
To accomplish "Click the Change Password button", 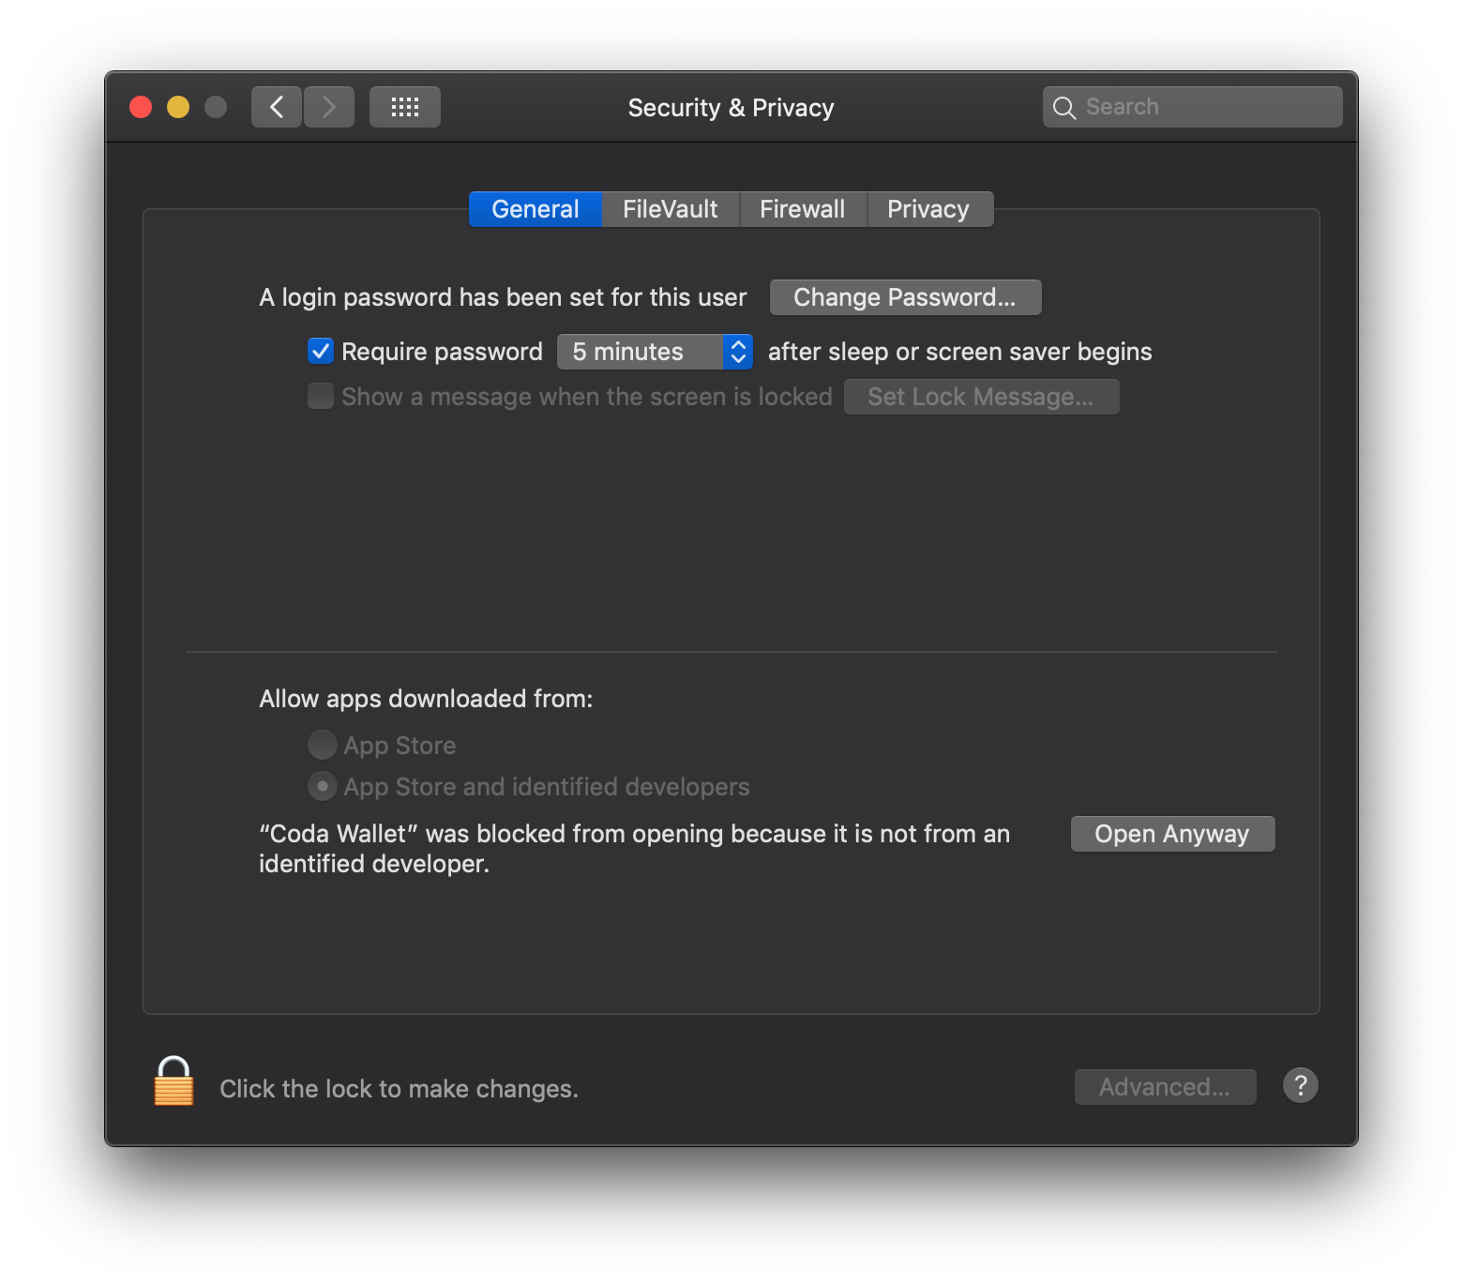I will pyautogui.click(x=906, y=297).
